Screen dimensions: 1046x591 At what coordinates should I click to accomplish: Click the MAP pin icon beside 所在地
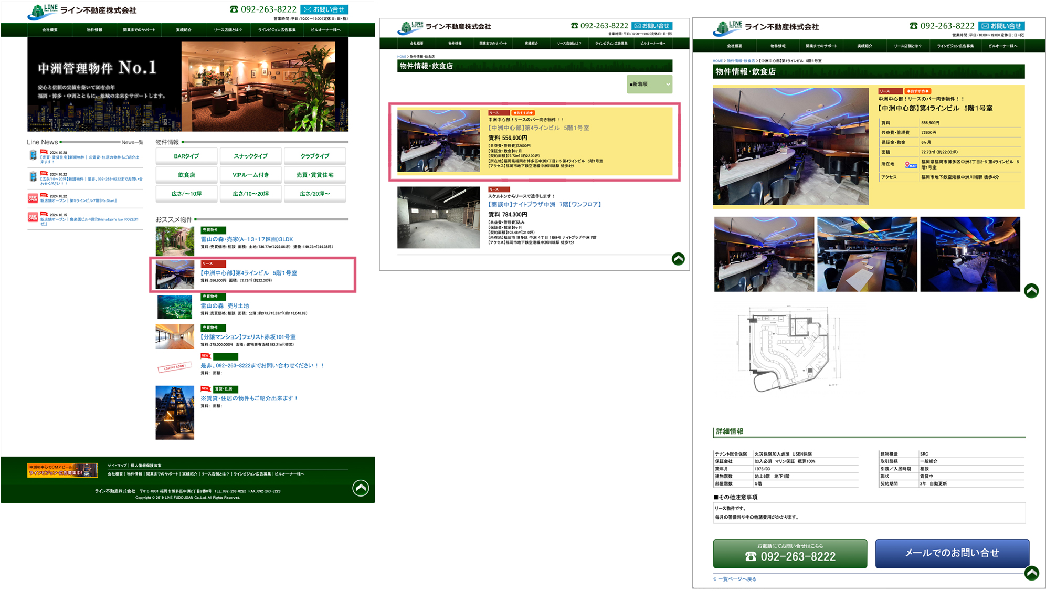pyautogui.click(x=911, y=165)
